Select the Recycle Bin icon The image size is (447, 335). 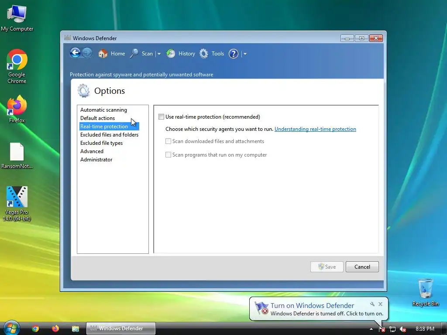(425, 292)
